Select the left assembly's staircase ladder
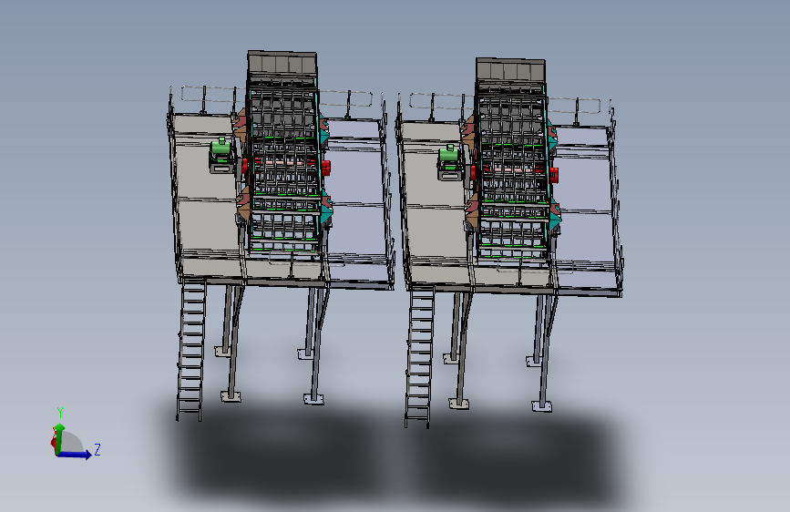Image resolution: width=790 pixels, height=512 pixels. pyautogui.click(x=190, y=350)
